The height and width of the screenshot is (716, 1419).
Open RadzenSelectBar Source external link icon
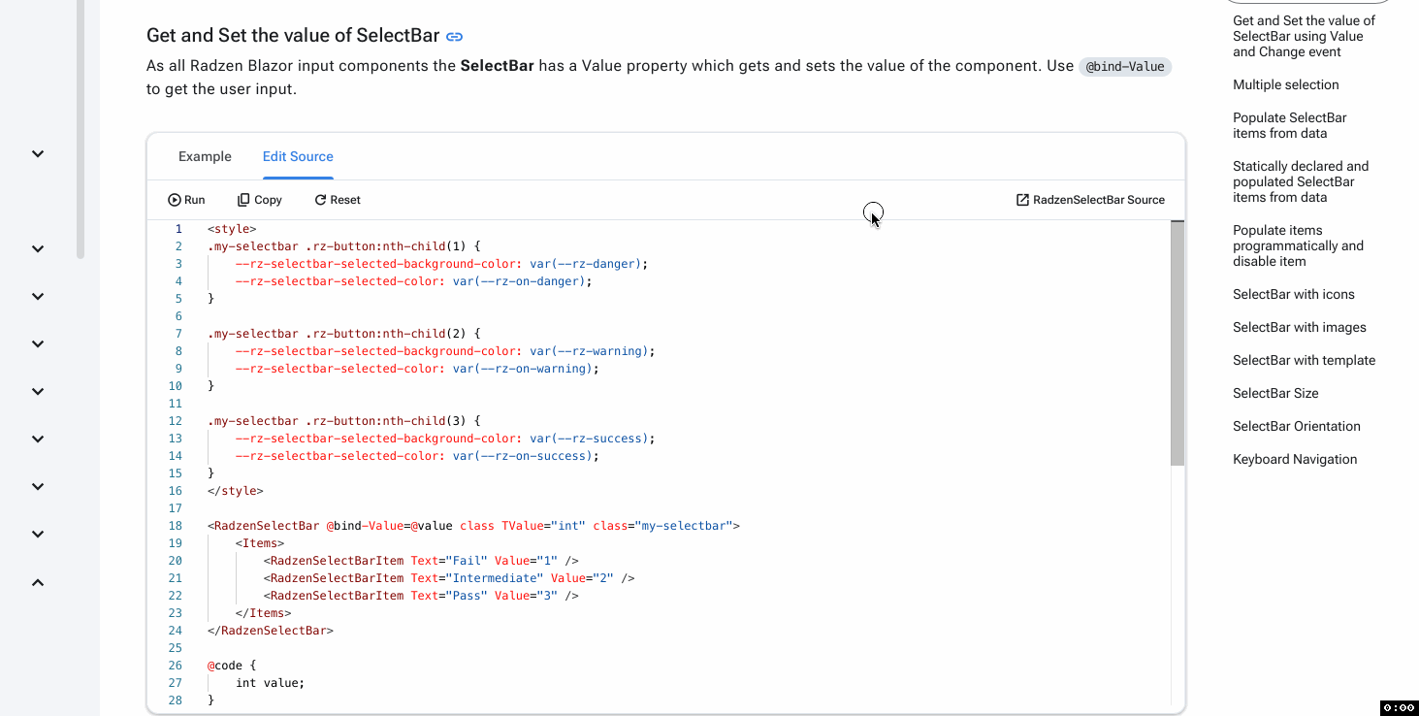[1022, 200]
